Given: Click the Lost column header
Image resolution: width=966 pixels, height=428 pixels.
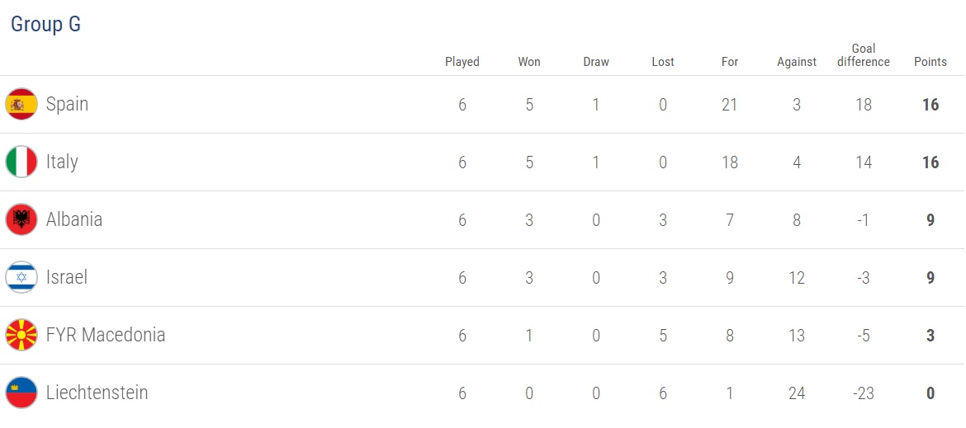Looking at the screenshot, I should 663,62.
